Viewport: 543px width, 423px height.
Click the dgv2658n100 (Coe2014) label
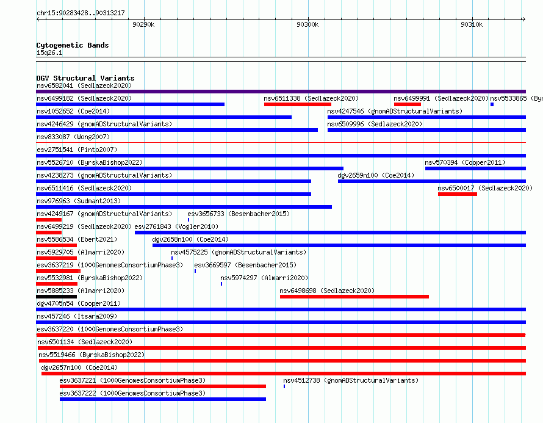(190, 239)
